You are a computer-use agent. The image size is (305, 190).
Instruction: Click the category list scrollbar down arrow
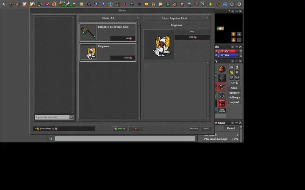(x=73, y=112)
